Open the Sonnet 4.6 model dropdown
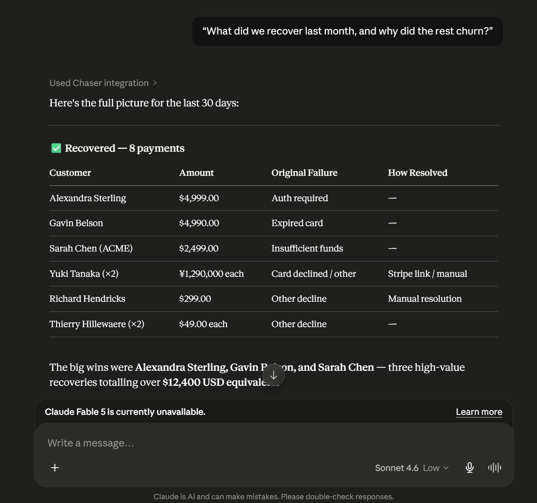The width and height of the screenshot is (537, 503). coord(412,468)
